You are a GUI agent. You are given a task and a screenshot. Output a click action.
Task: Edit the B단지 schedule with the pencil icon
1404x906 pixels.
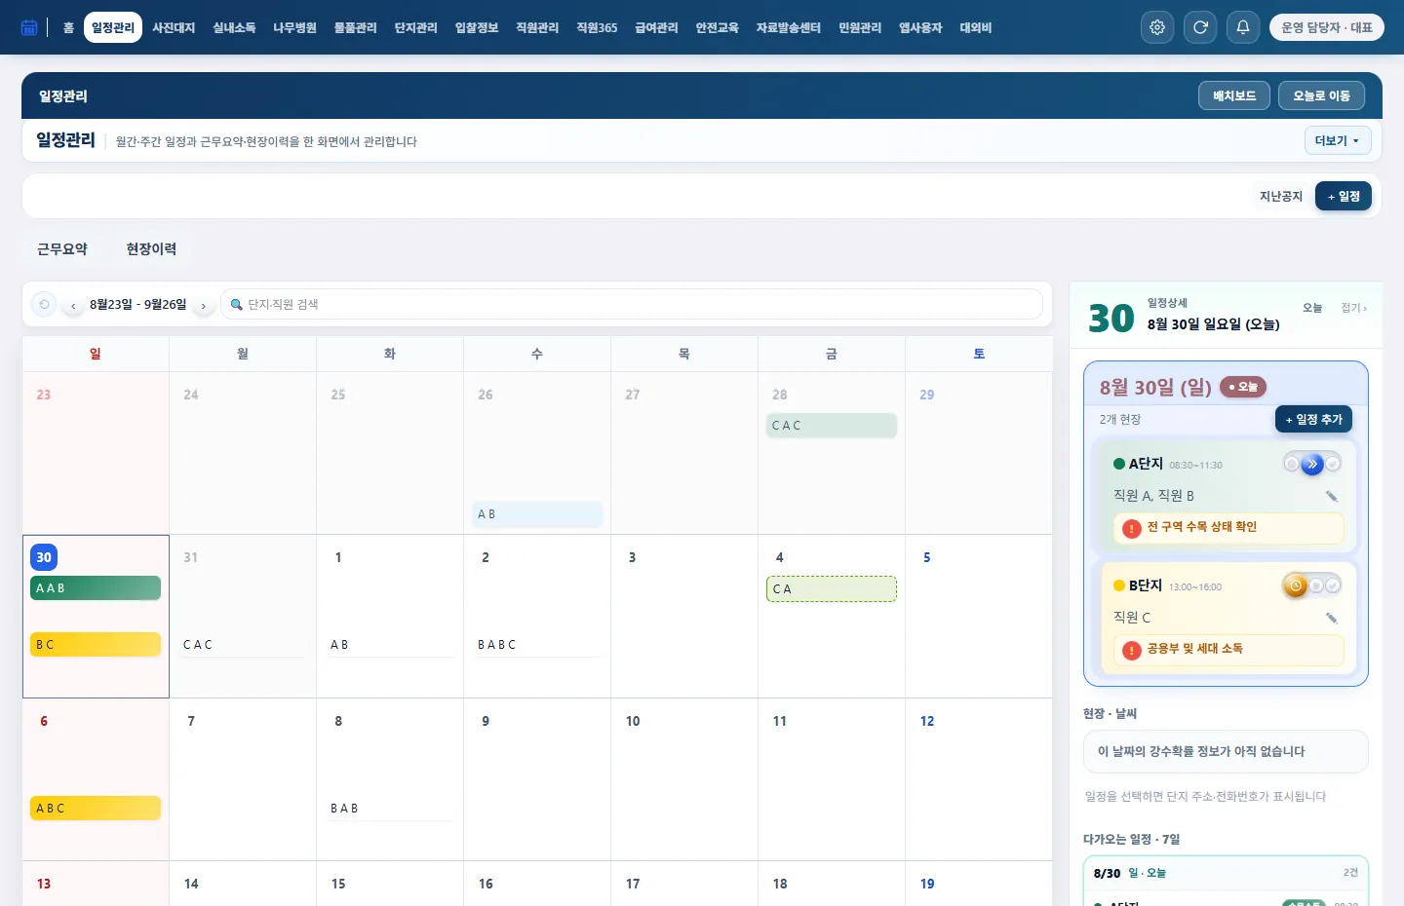tap(1332, 619)
